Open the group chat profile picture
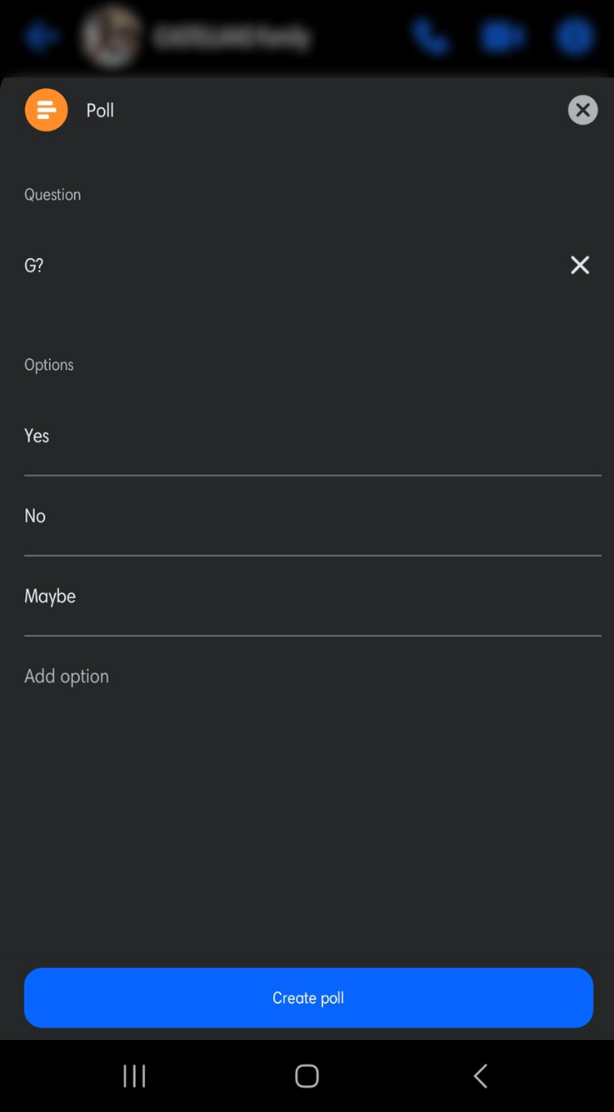Viewport: 614px width, 1112px height. [111, 37]
